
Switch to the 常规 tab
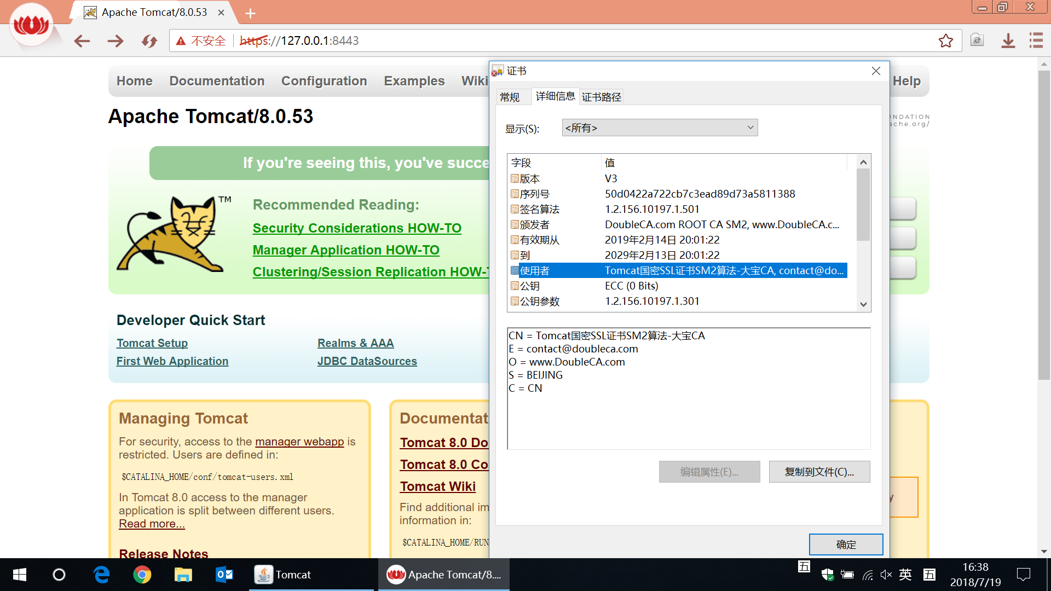point(510,97)
